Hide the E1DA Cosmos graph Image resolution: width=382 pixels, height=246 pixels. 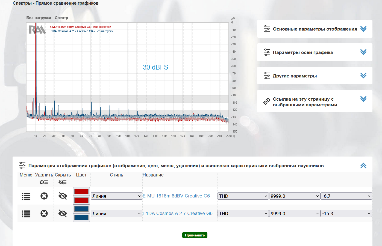click(x=63, y=213)
